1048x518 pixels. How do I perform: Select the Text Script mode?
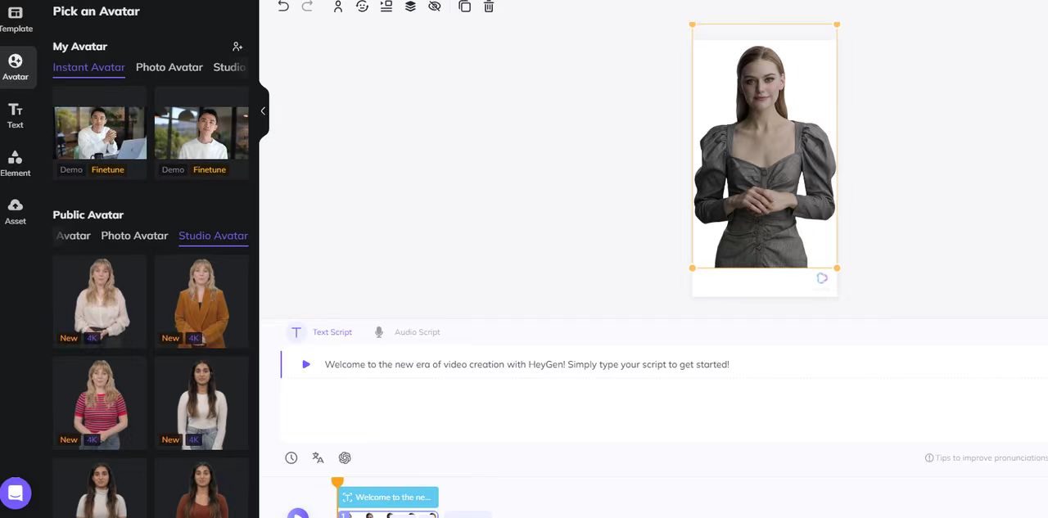[320, 332]
